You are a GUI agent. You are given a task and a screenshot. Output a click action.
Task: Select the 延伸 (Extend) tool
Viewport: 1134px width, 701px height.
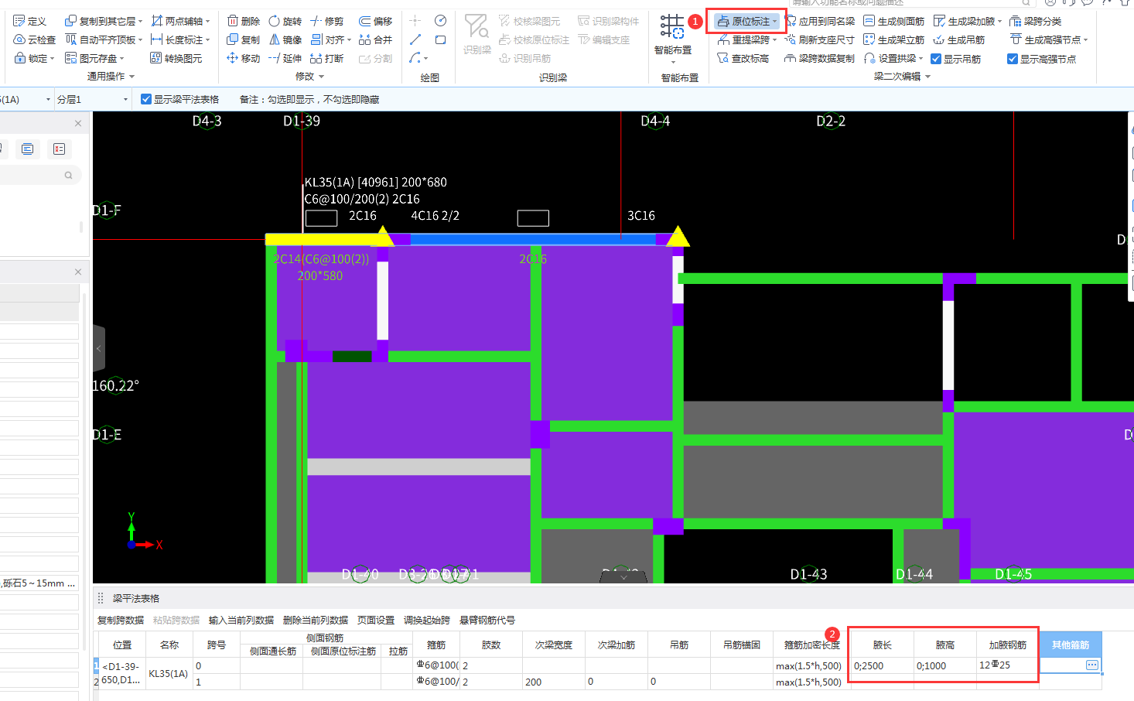pyautogui.click(x=285, y=58)
